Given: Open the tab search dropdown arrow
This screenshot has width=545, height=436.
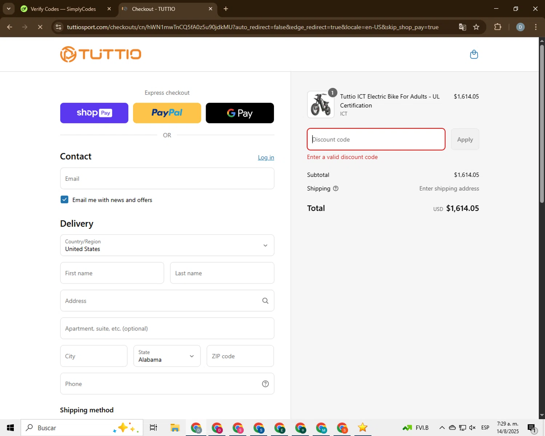Looking at the screenshot, I should 8,9.
